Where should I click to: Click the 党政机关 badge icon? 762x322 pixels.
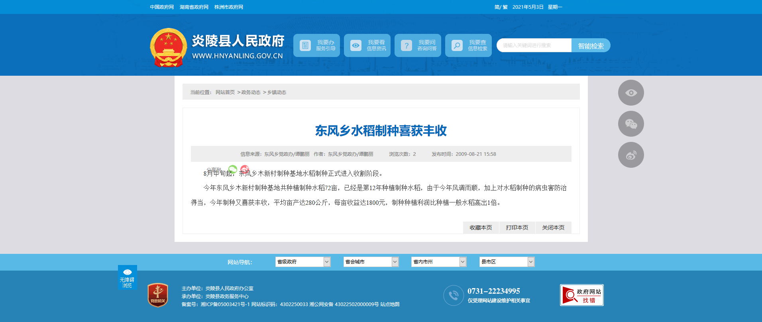pyautogui.click(x=158, y=295)
